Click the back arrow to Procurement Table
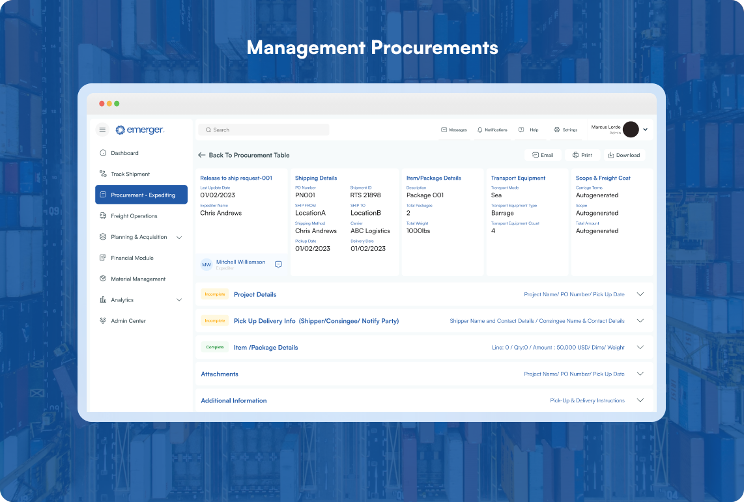The image size is (744, 502). click(202, 156)
